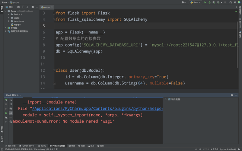242x151 pixels.
Task: Select the Python 控制台 tool window
Action: 57,146
